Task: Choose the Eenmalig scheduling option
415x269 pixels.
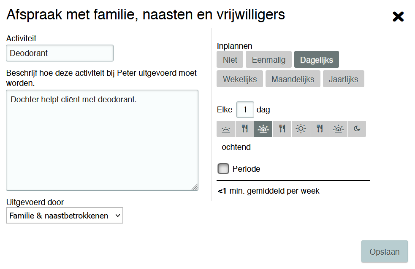Action: pyautogui.click(x=269, y=60)
